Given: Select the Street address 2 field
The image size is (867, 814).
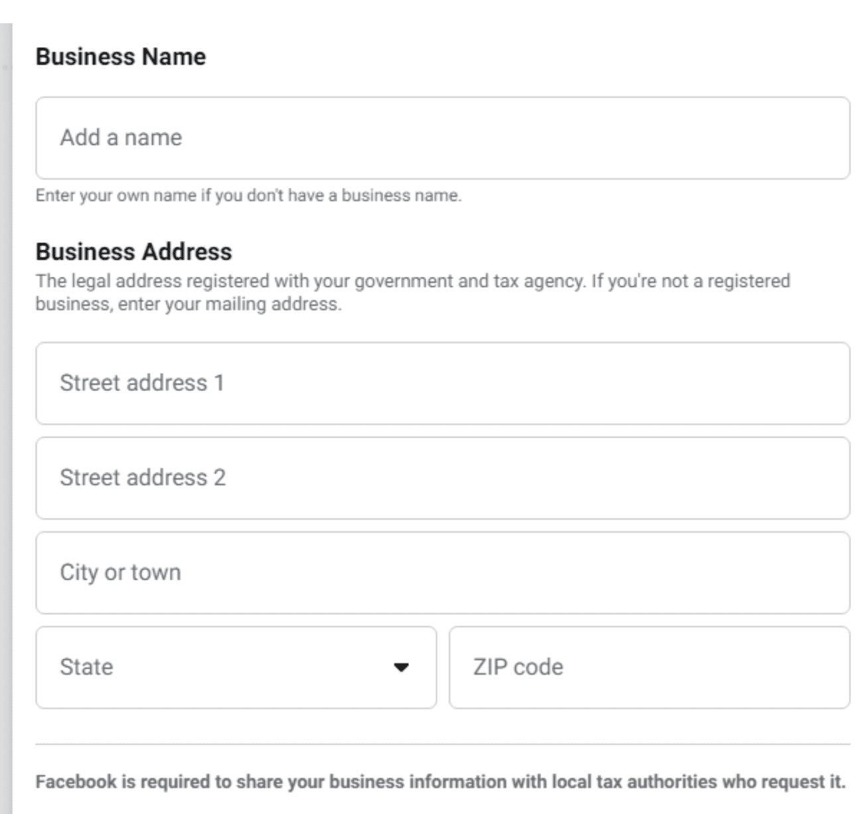Looking at the screenshot, I should click(x=443, y=478).
